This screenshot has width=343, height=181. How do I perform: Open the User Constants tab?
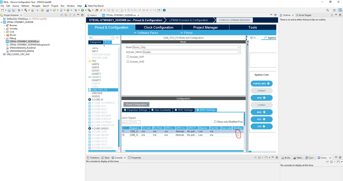pyautogui.click(x=161, y=110)
